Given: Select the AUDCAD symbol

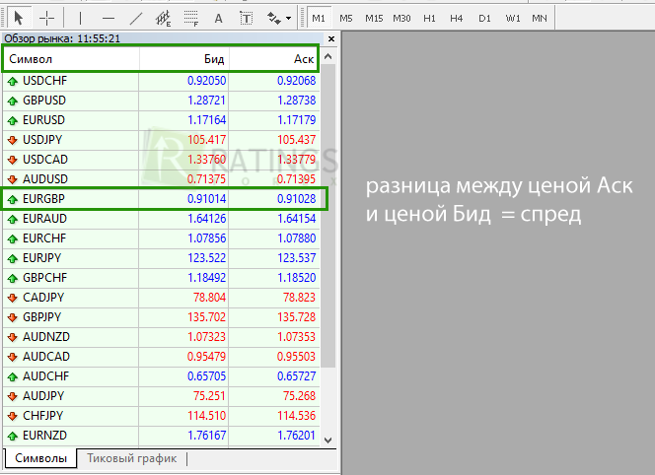Looking at the screenshot, I should (x=46, y=356).
